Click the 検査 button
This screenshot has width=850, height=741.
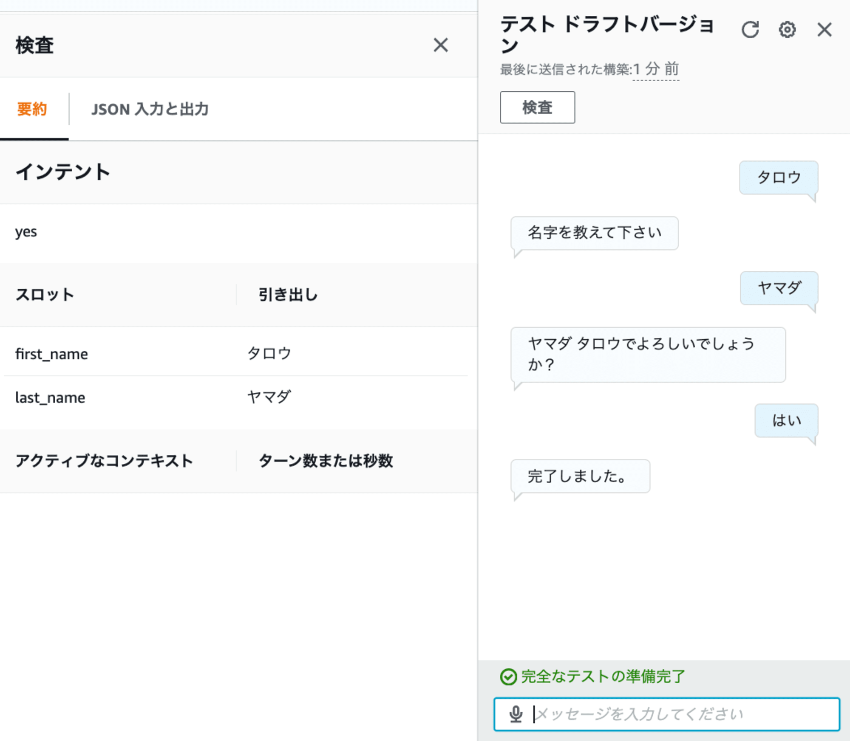(x=538, y=107)
